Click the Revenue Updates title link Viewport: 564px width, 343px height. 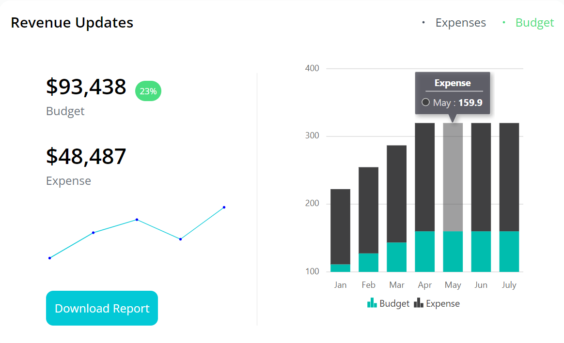tap(72, 22)
